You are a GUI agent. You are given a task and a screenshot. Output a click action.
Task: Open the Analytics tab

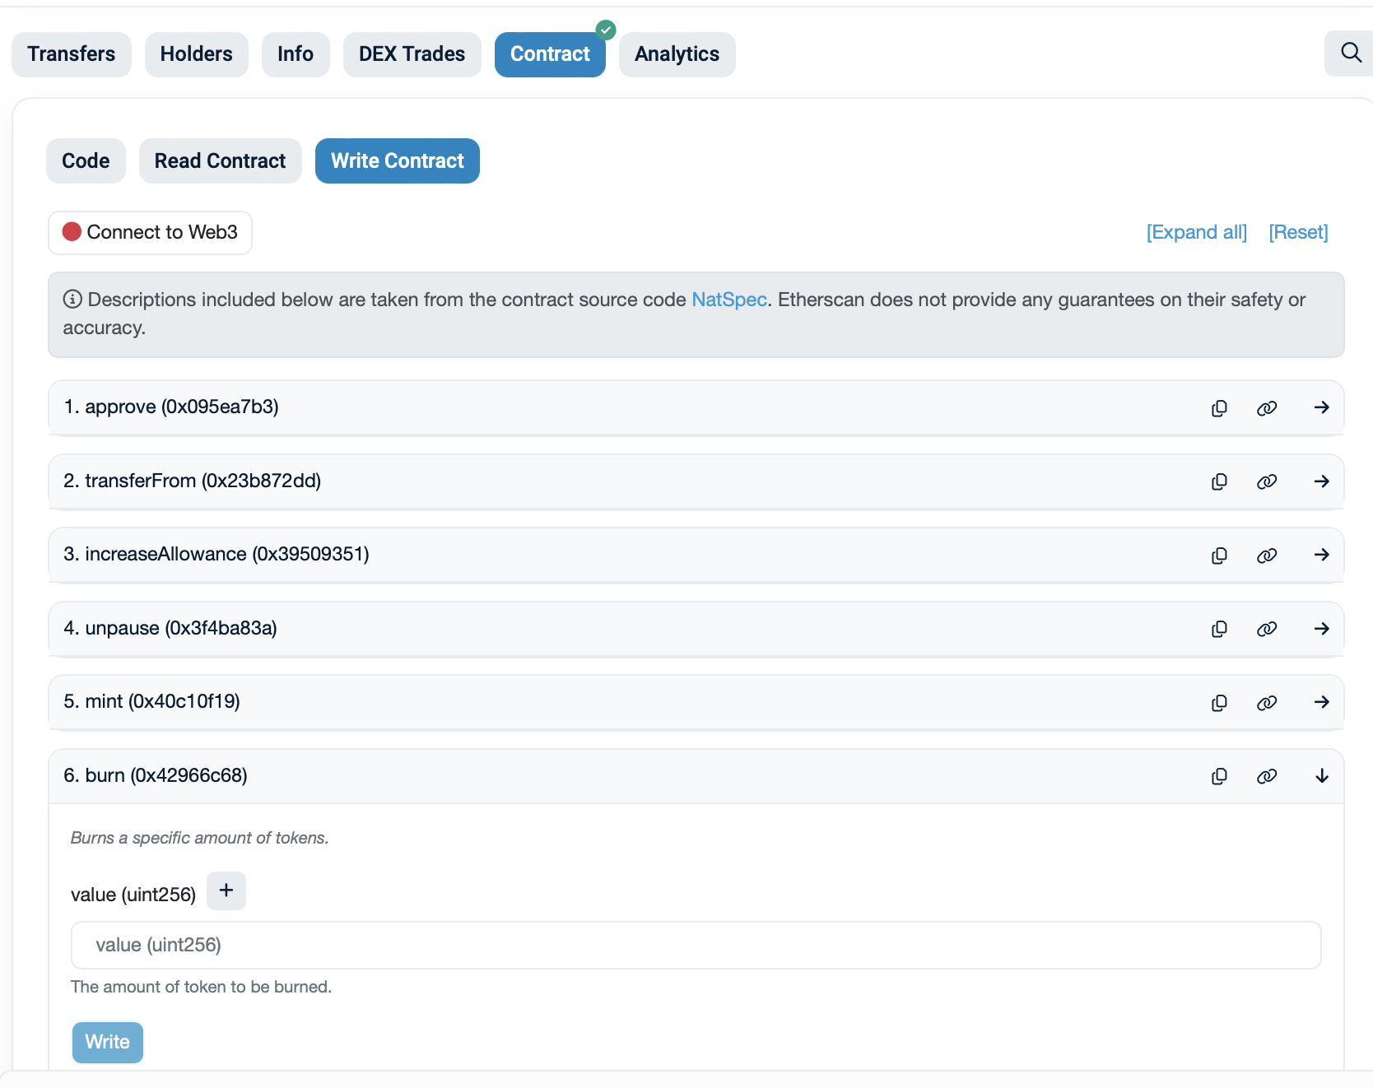[x=677, y=54]
